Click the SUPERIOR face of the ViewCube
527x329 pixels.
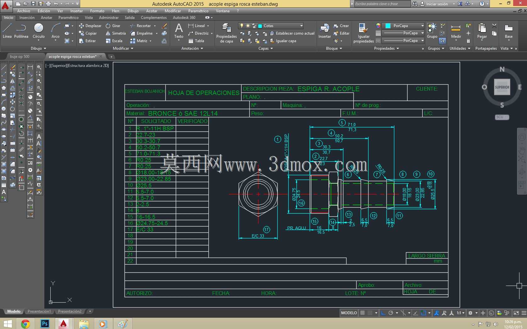click(502, 87)
